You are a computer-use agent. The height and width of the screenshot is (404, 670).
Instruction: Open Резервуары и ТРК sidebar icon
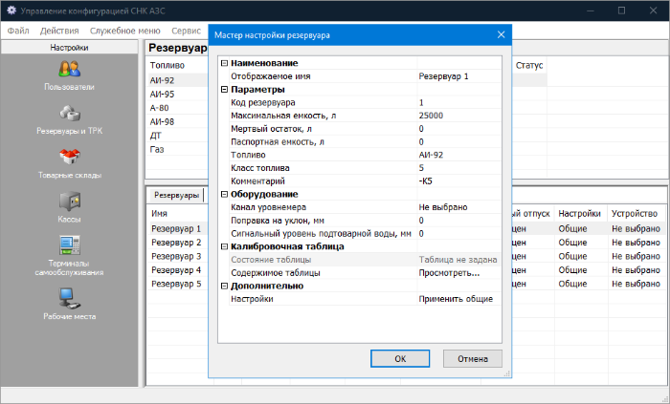pyautogui.click(x=69, y=113)
